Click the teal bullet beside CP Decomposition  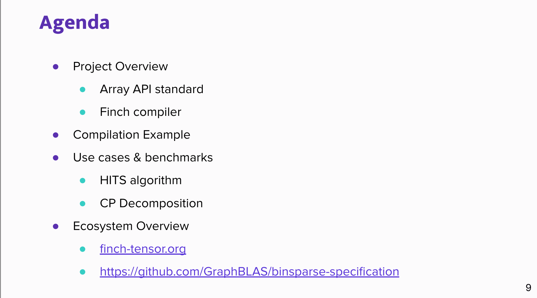click(x=83, y=204)
